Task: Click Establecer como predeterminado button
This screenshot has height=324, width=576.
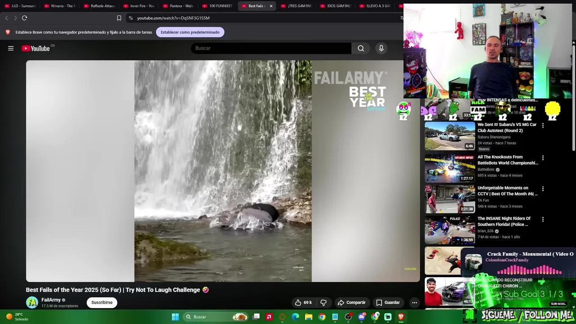Action: click(190, 32)
